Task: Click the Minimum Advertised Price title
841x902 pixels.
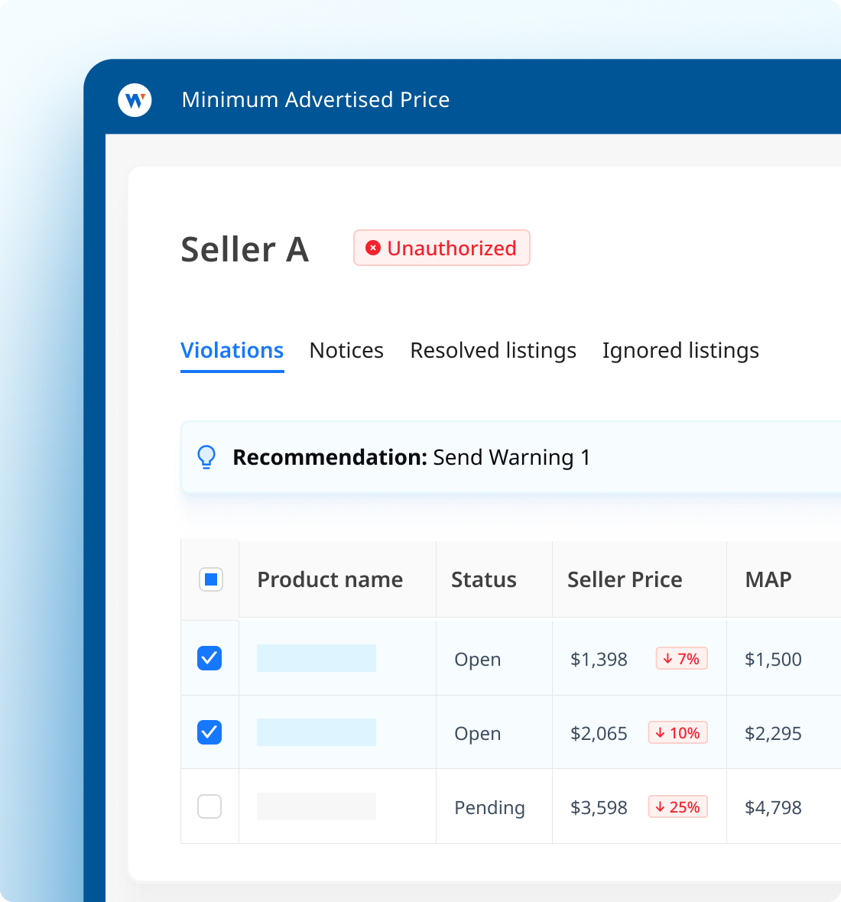Action: click(x=316, y=99)
